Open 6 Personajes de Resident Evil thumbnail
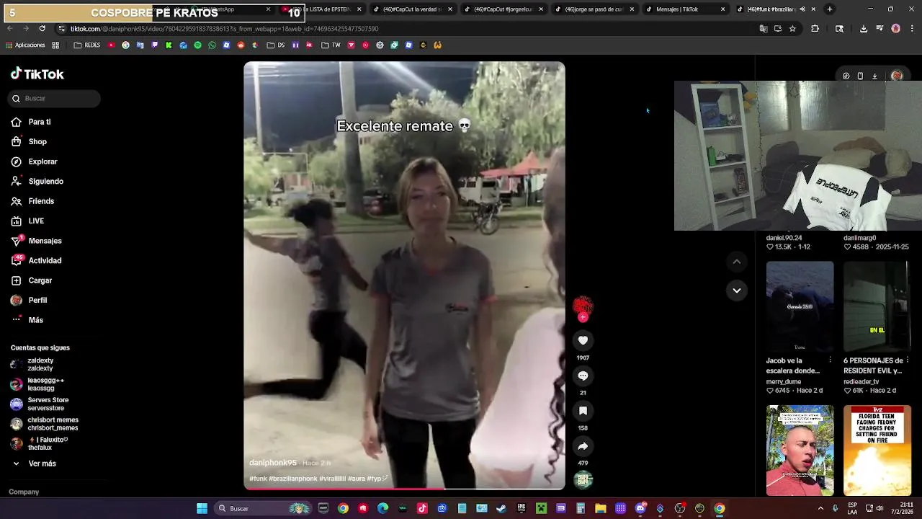This screenshot has width=922, height=519. [x=877, y=306]
